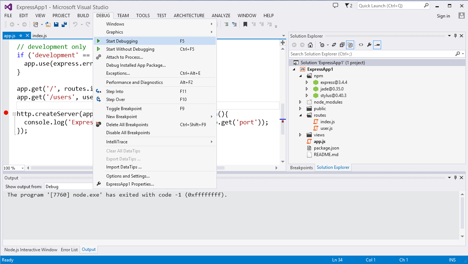Viewport: 468px width, 264px height.
Task: Expand the node_modules tree node
Action: 300,102
